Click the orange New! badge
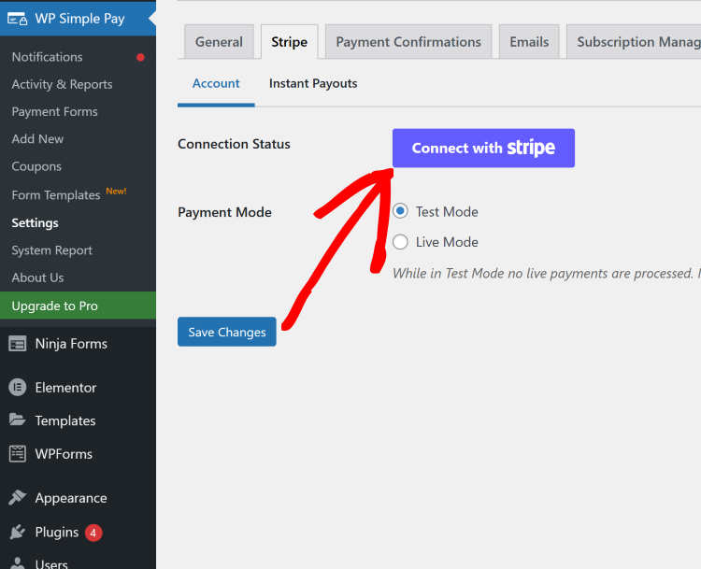 pyautogui.click(x=116, y=192)
